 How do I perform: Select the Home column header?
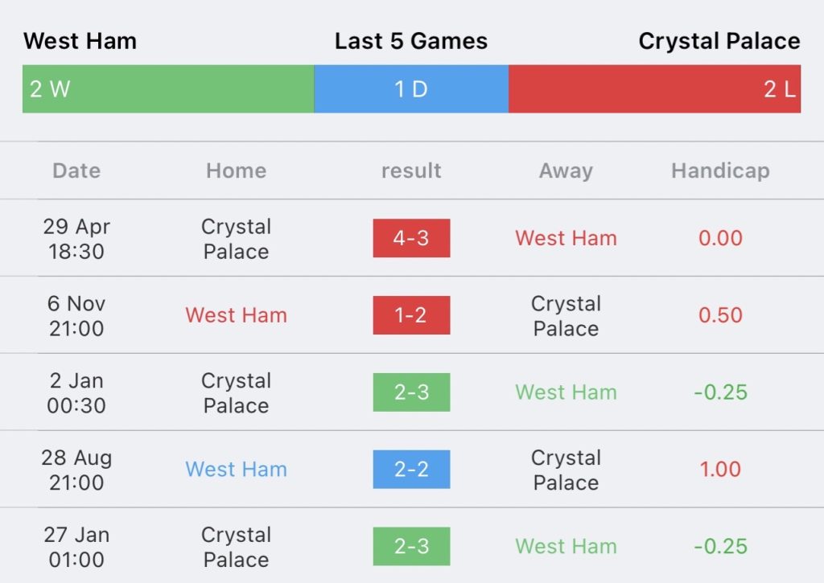(x=236, y=170)
